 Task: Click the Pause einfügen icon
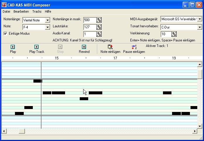tap(134, 47)
